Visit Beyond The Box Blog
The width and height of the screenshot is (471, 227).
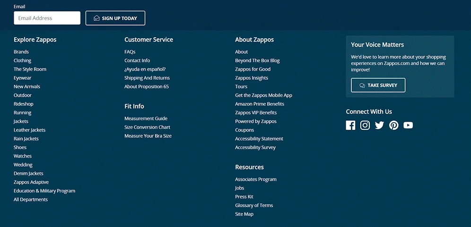click(x=257, y=60)
